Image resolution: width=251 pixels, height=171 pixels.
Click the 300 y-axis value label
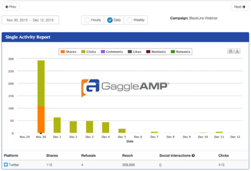click(11, 59)
